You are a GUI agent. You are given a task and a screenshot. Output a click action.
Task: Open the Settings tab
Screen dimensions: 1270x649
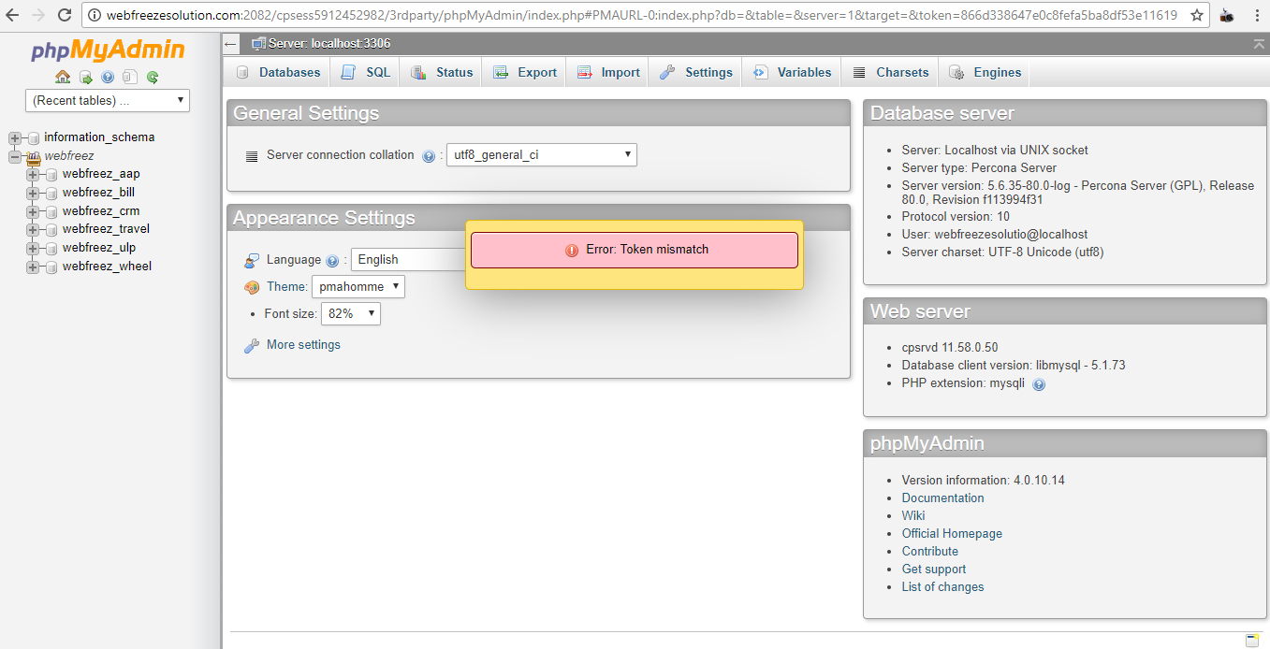point(695,73)
